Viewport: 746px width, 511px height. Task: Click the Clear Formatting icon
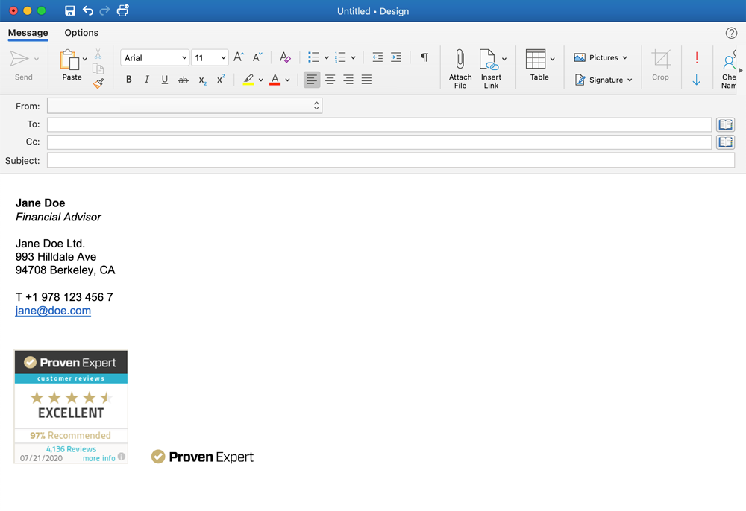(x=284, y=57)
